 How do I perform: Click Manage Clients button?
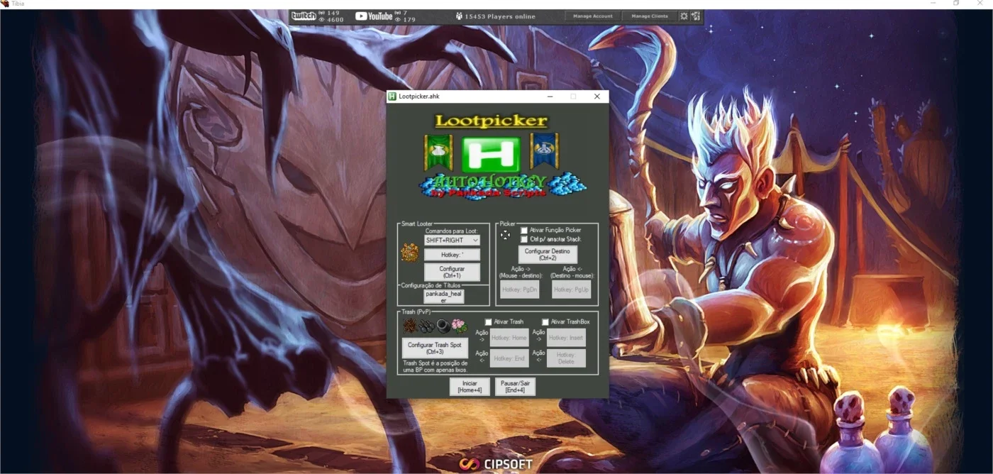click(x=650, y=16)
